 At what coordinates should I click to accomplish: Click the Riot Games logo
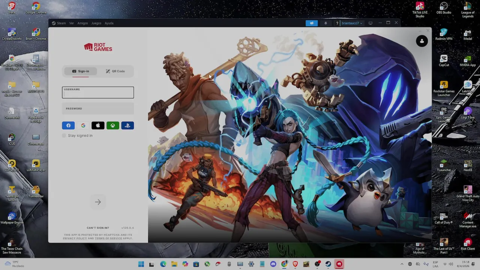click(98, 47)
